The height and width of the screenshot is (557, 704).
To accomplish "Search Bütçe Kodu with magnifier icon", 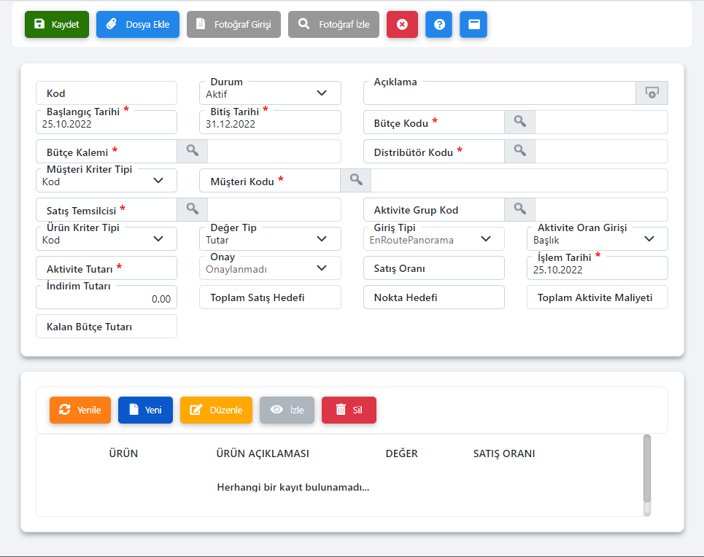I will point(519,122).
